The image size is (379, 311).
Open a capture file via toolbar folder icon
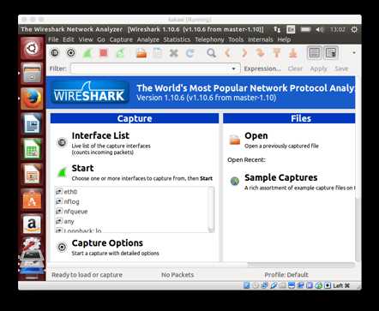[141, 53]
